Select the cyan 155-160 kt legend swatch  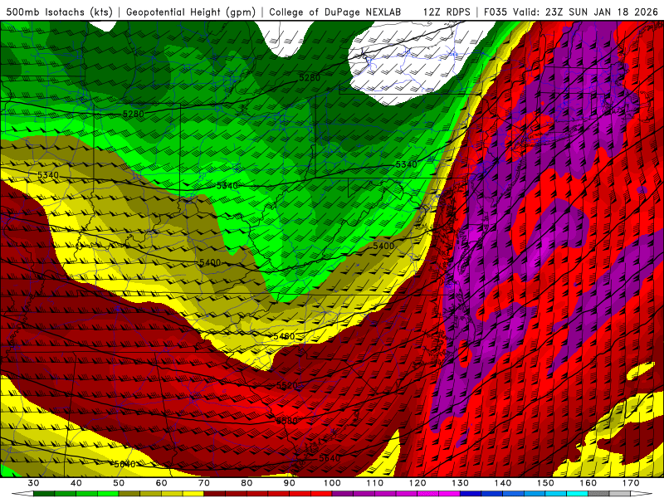[578, 494]
